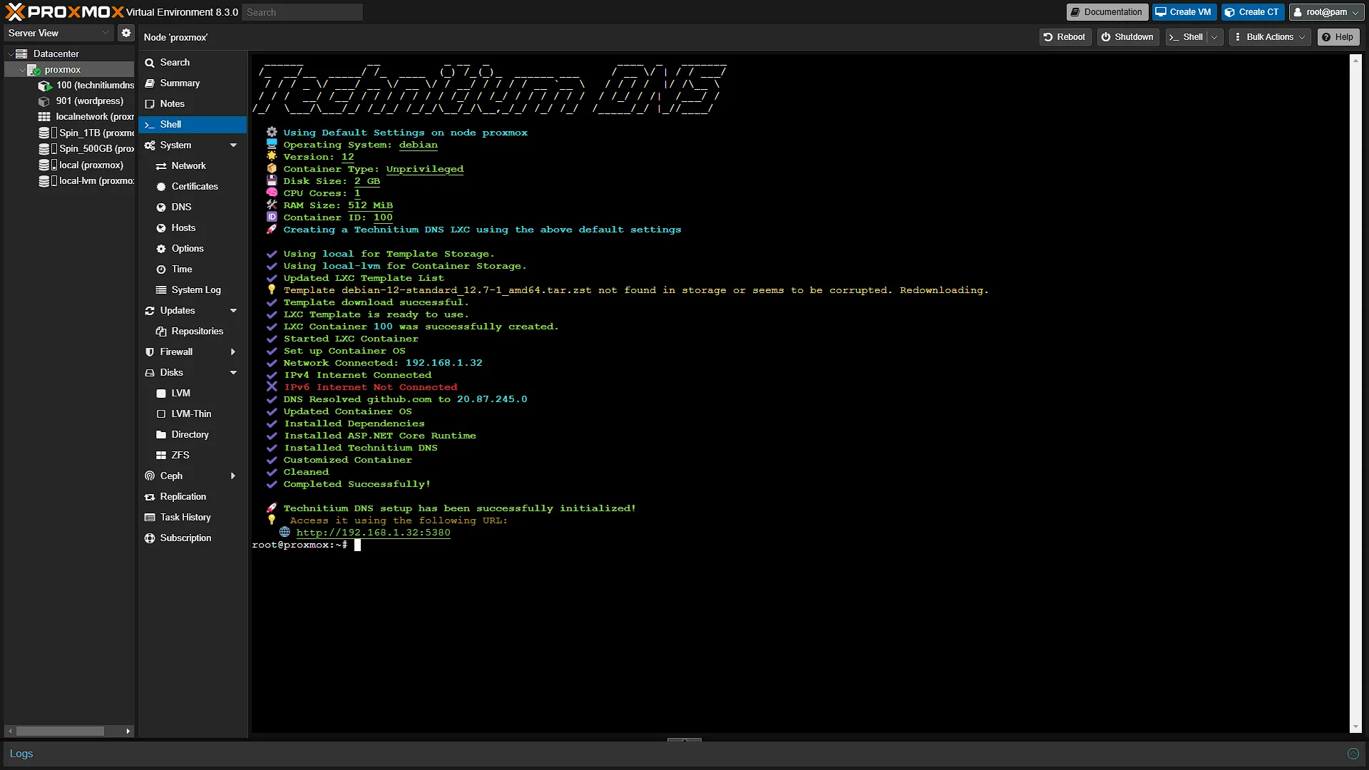This screenshot has height=770, width=1369.
Task: Open the Notes panel
Action: tap(193, 104)
